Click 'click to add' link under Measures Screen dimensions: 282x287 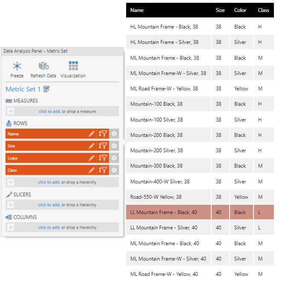49,111
